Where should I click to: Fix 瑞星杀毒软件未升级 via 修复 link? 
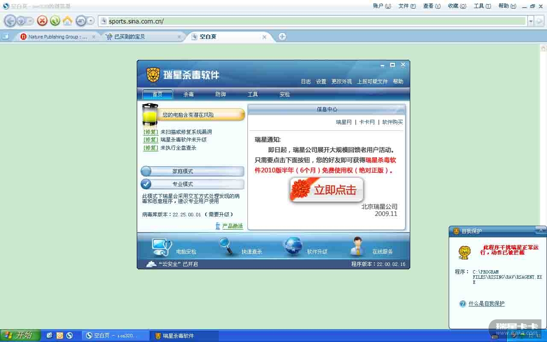(151, 140)
